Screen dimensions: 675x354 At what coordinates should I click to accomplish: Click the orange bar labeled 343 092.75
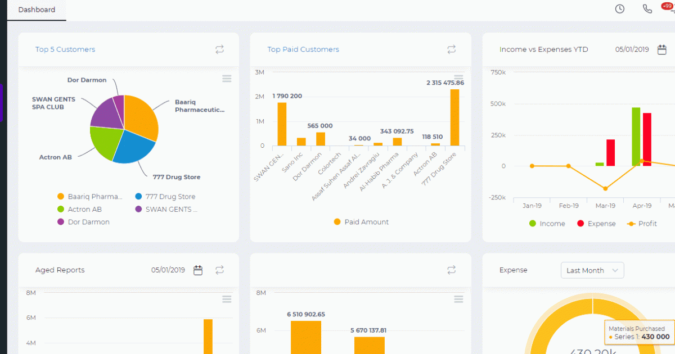point(397,142)
